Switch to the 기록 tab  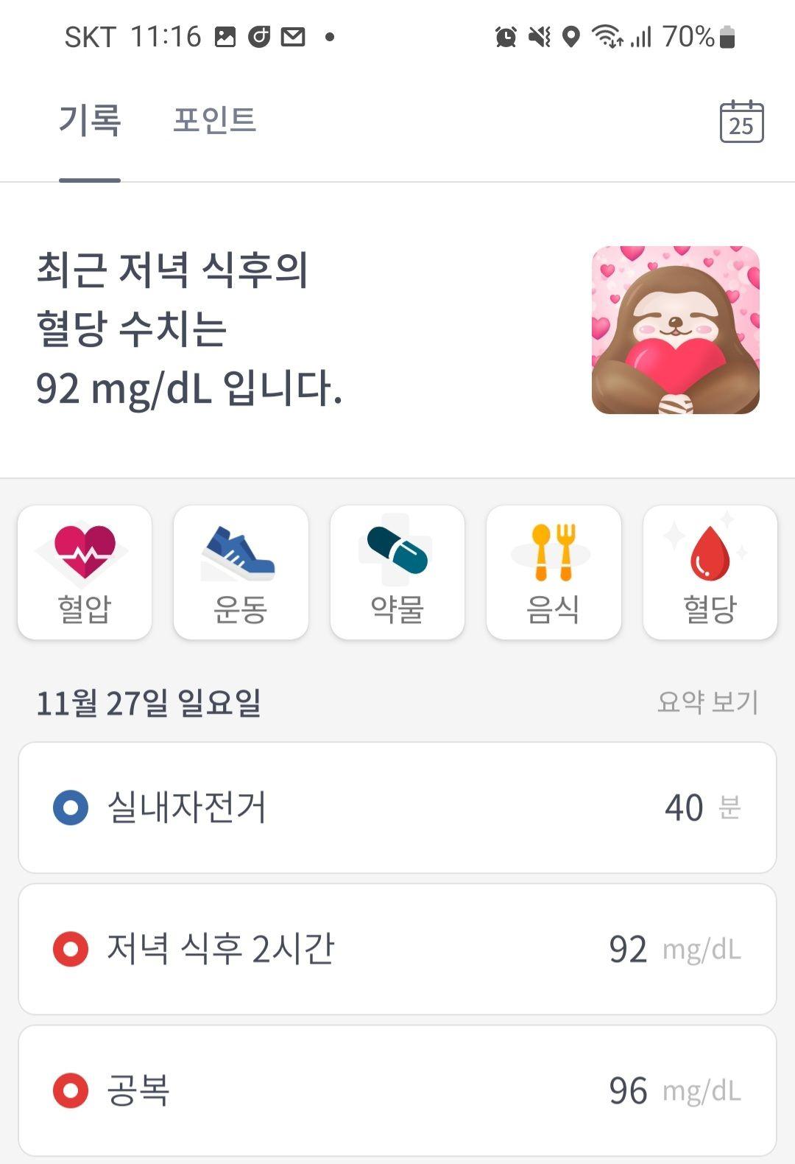tap(90, 120)
